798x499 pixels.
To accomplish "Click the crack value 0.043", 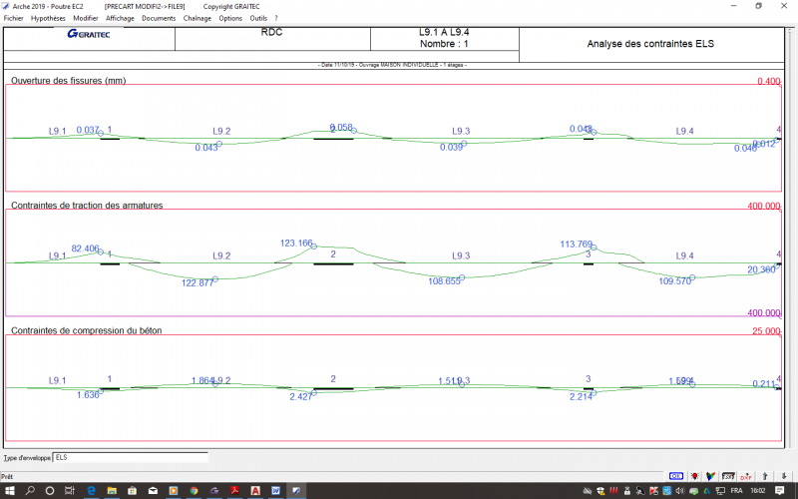I will click(x=206, y=148).
